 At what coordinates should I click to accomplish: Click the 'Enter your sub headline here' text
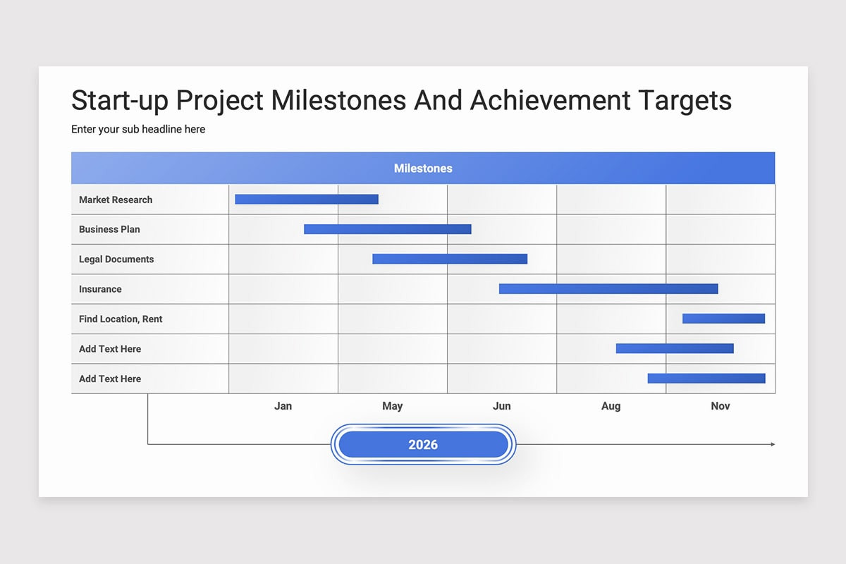pyautogui.click(x=138, y=130)
